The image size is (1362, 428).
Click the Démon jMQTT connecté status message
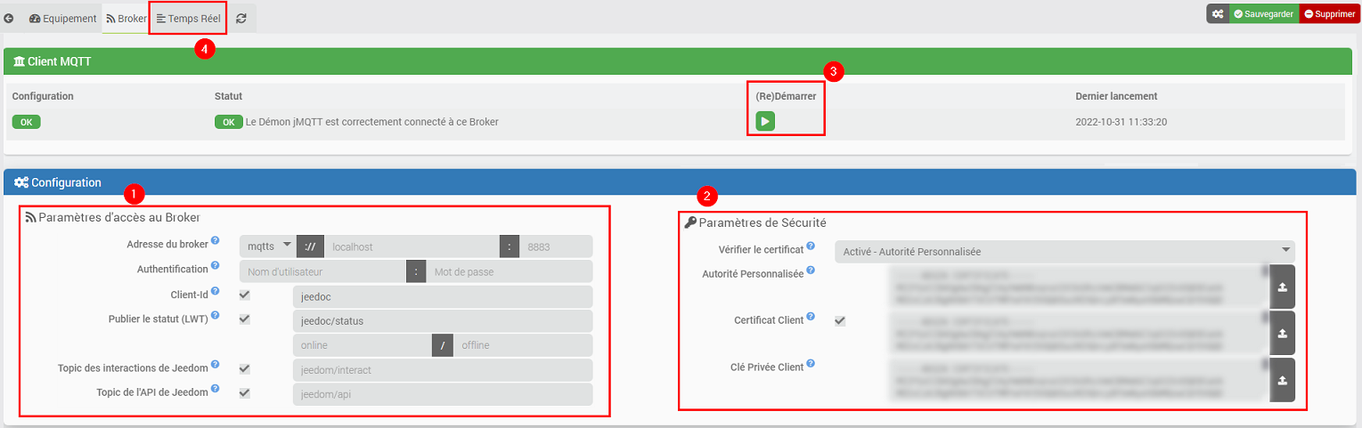coord(371,122)
